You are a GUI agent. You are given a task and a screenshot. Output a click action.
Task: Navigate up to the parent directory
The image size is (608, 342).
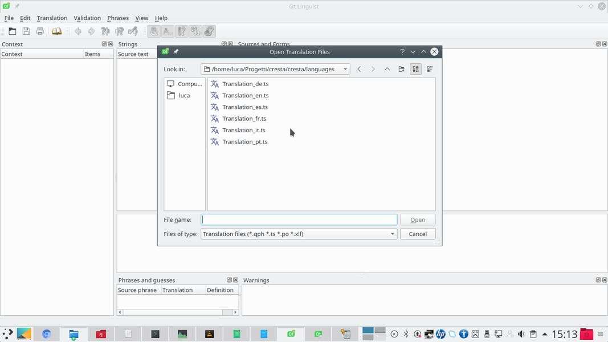[x=387, y=69]
